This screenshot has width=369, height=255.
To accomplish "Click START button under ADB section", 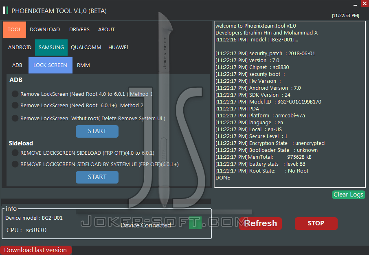I will (x=97, y=131).
